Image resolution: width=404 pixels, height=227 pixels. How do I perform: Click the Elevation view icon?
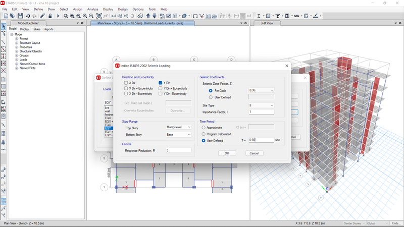pos(126,16)
